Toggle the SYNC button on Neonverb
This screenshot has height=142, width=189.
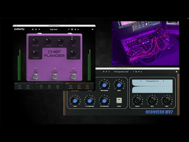(x=119, y=100)
